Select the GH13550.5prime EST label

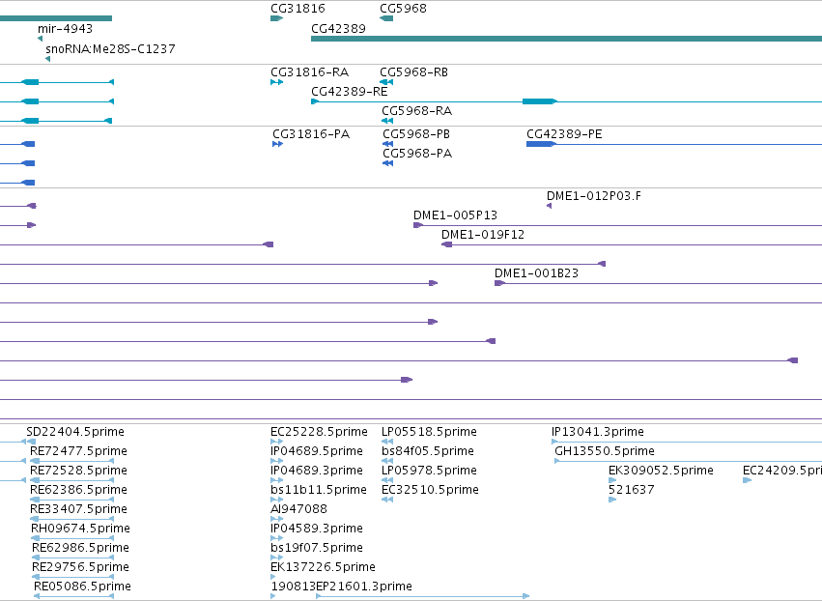coord(605,451)
